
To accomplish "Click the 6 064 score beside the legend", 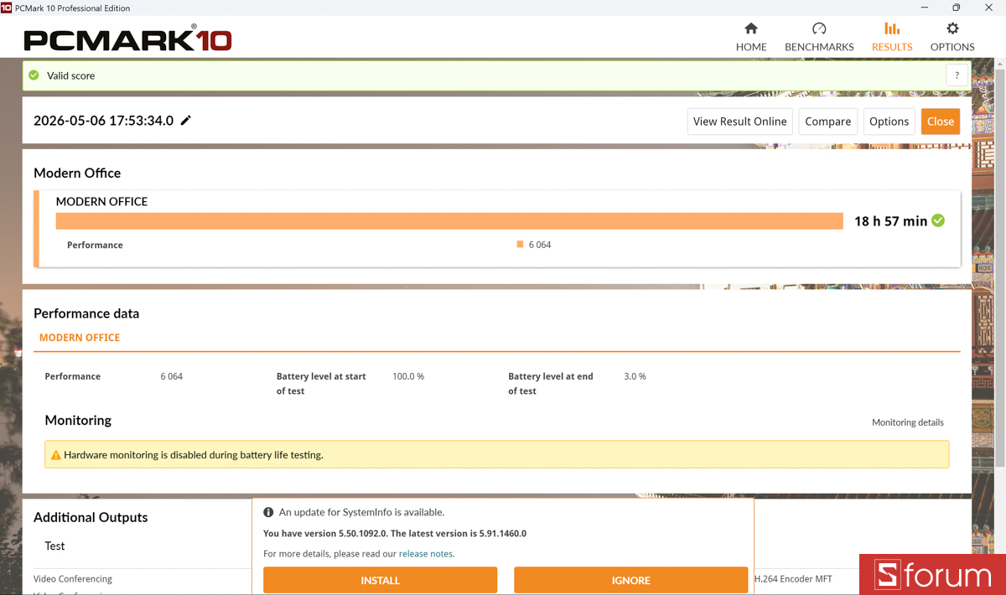I will tap(540, 245).
